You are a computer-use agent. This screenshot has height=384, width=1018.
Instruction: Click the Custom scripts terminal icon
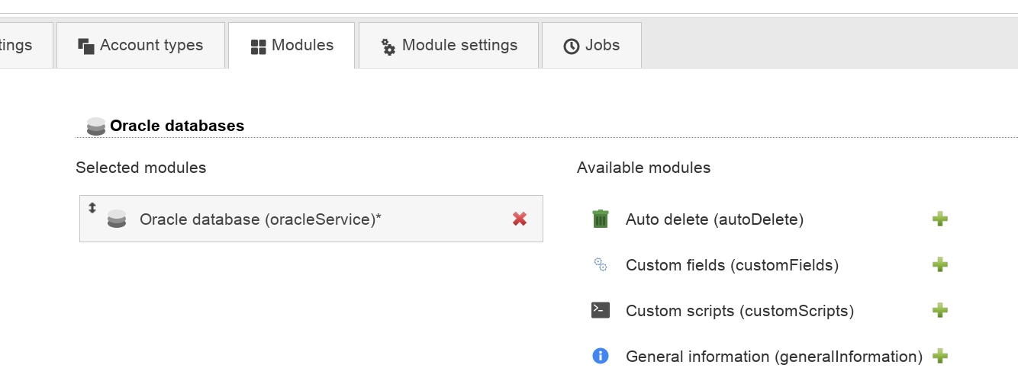(x=601, y=311)
